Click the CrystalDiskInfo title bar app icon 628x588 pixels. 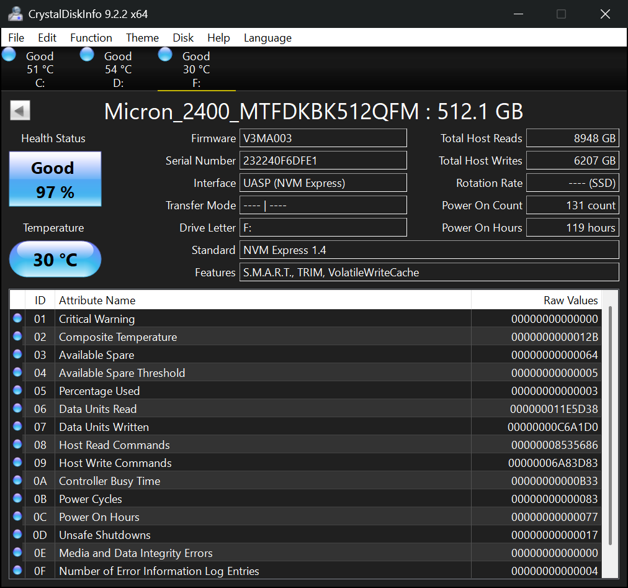[x=15, y=14]
